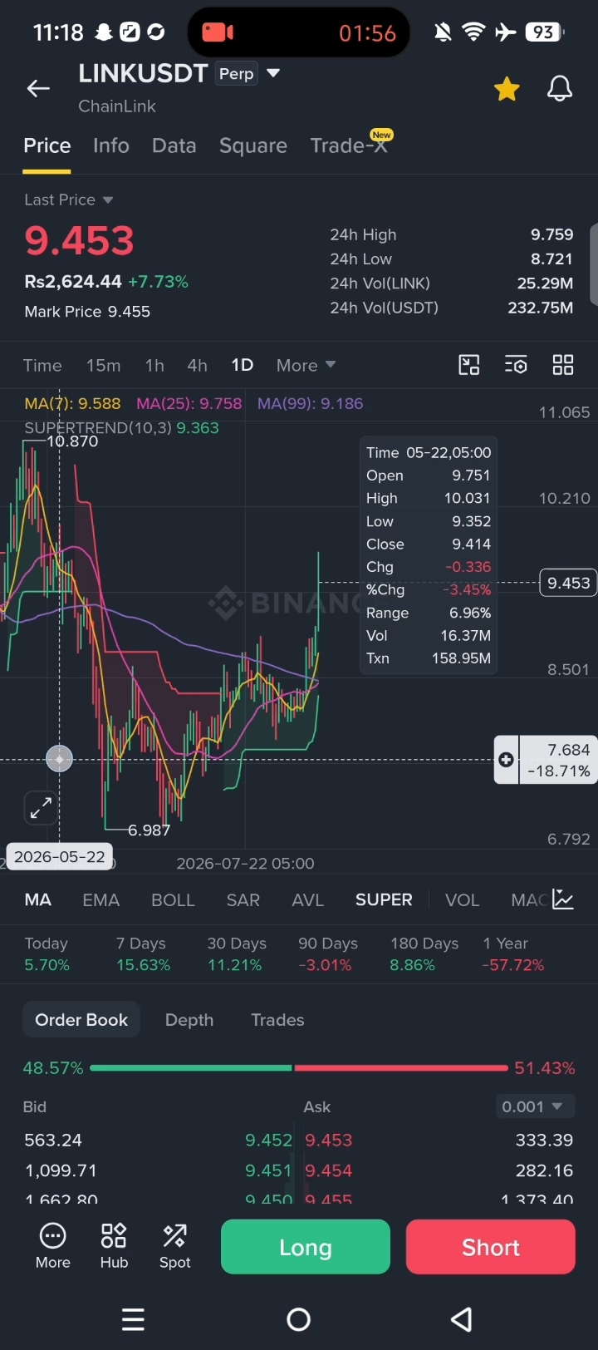598x1350 pixels.
Task: Select bid price 9.452
Action: pyautogui.click(x=268, y=1141)
